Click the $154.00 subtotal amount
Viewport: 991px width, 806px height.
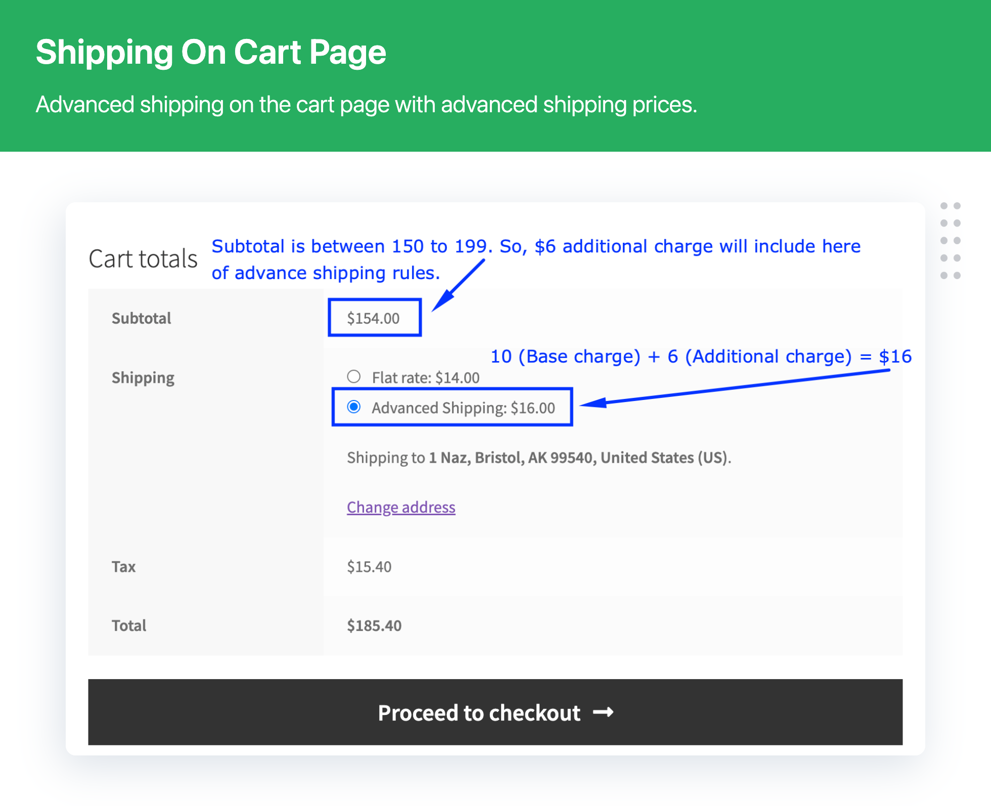point(373,319)
